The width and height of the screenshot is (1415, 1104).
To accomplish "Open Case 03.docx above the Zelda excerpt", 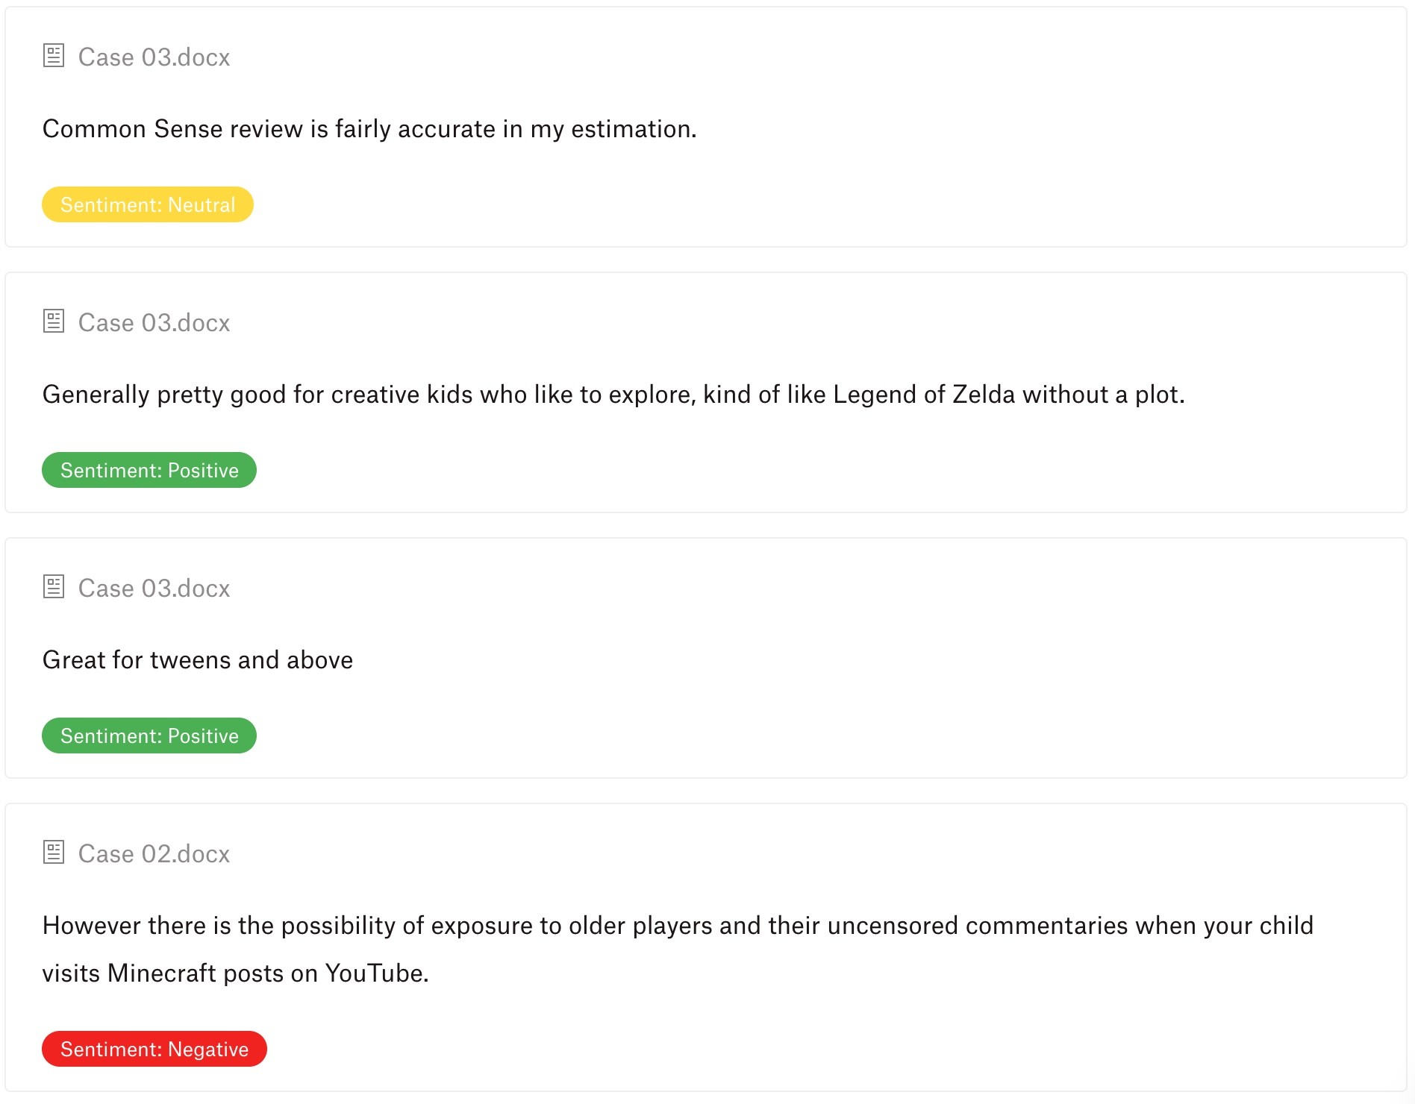I will click(154, 323).
